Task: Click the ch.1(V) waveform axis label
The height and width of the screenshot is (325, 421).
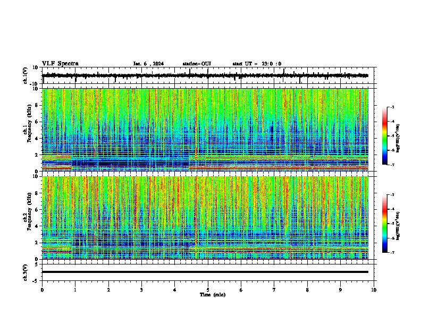Action: 26,75
